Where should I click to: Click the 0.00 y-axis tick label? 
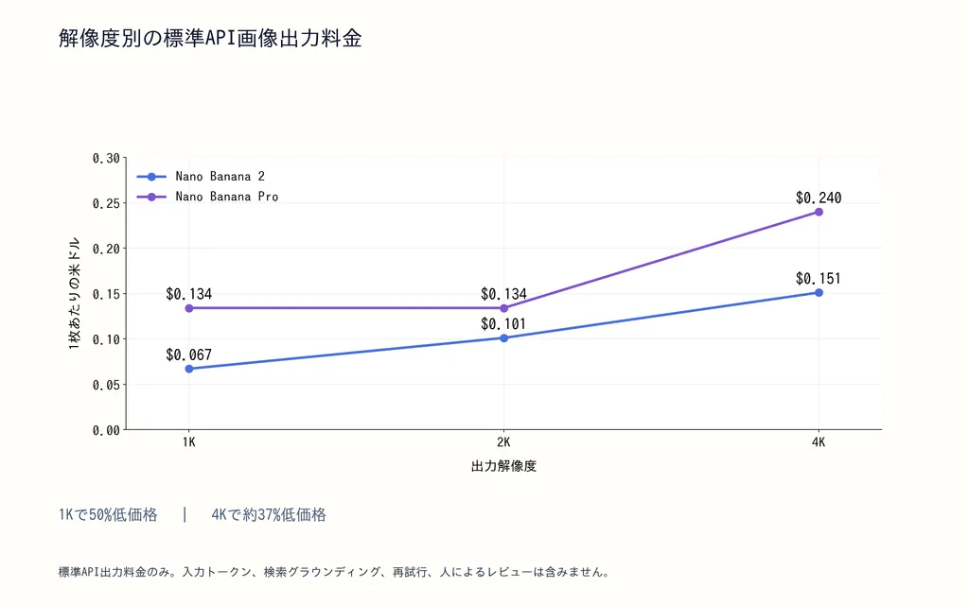click(x=106, y=430)
